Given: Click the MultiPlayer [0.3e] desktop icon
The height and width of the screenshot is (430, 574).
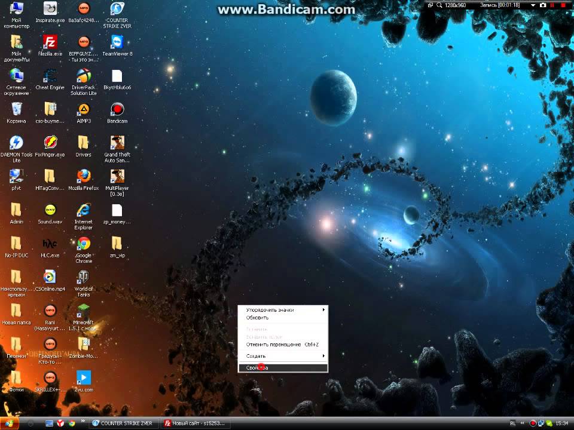Looking at the screenshot, I should click(117, 183).
